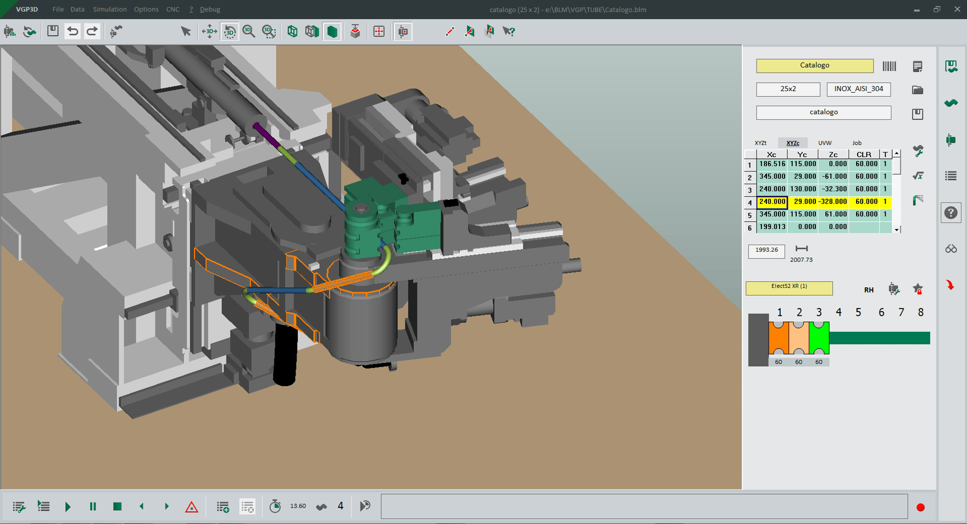This screenshot has width=967, height=524.
Task: Select the arrow pointer tool
Action: (186, 31)
